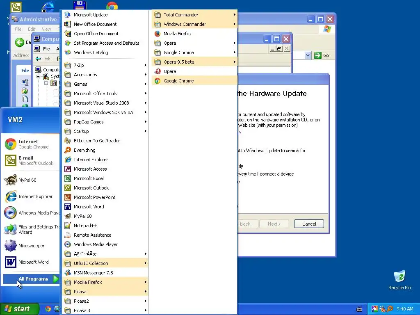
Task: Open Windows Media Player from the pinned start list
Action: 31,213
